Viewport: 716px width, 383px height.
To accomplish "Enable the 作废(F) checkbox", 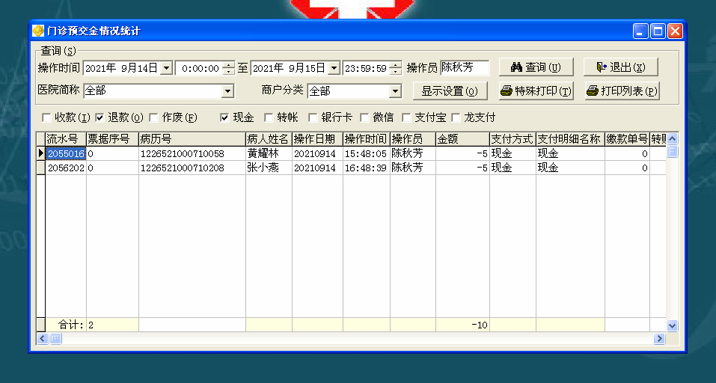I will (154, 117).
